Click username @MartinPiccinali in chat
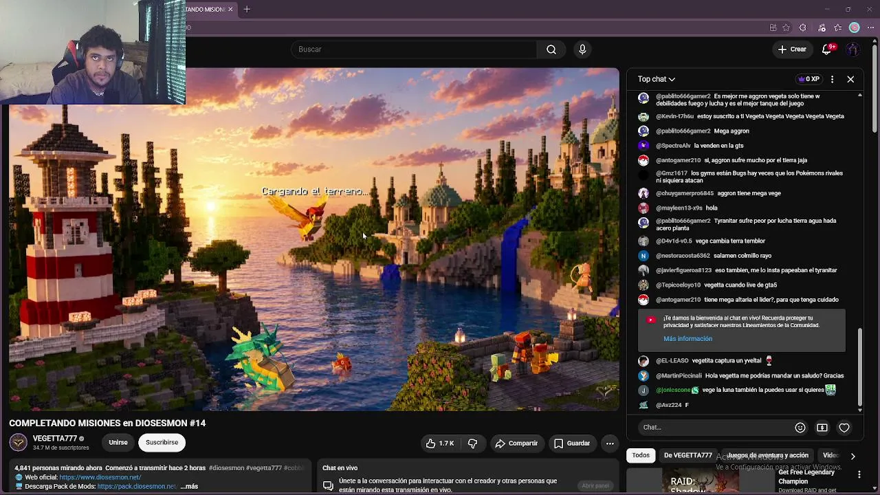Viewport: 880px width, 495px height. pos(679,376)
